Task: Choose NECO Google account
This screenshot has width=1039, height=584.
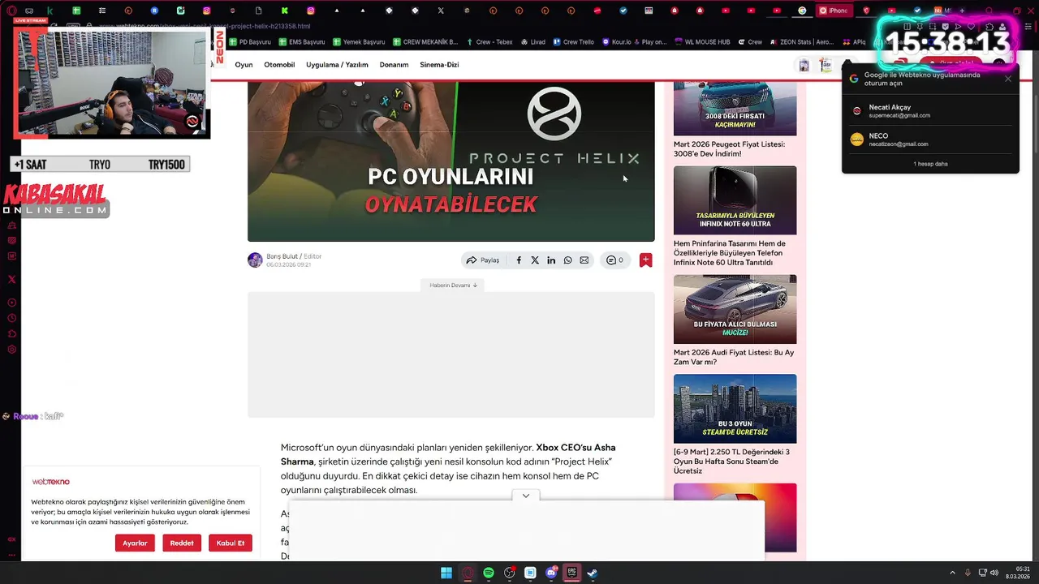Action: coord(930,140)
